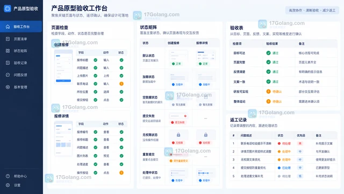Click green pass icon in 页面完整 row
Image resolution: width=344 pixels, height=194 pixels.
(268, 63)
